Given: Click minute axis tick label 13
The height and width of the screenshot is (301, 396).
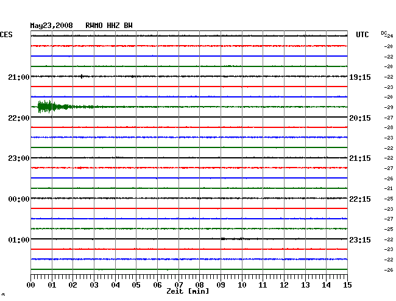Looking at the screenshot, I should (305, 285).
